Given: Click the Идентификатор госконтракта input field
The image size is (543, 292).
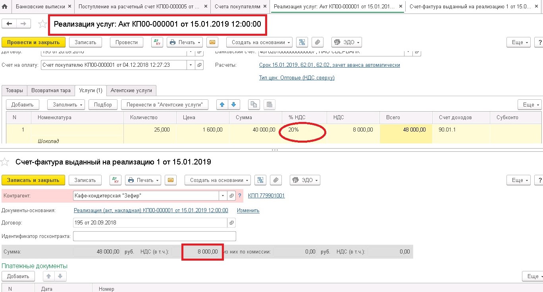Looking at the screenshot, I should [x=155, y=236].
